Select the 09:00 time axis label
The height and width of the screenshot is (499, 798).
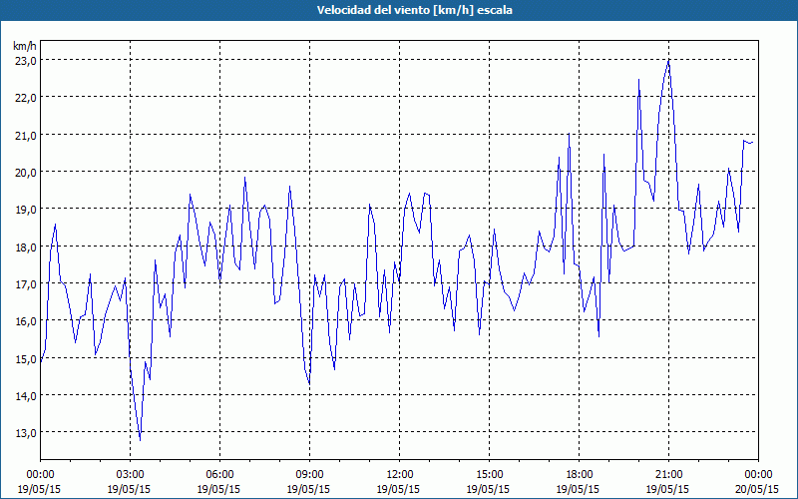pos(309,475)
